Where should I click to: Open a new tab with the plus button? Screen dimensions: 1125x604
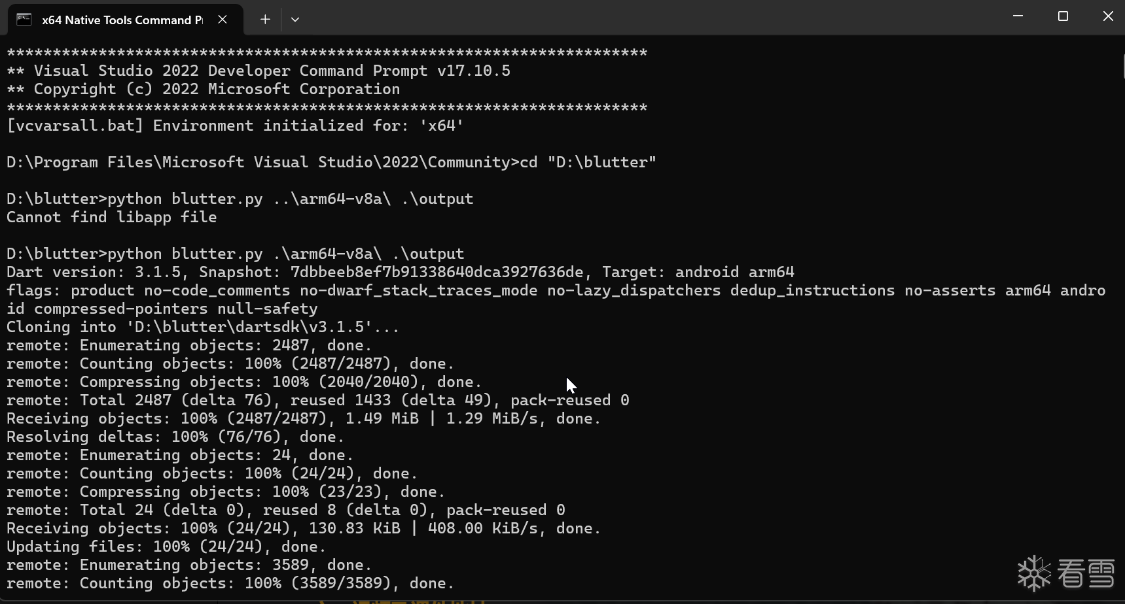tap(265, 20)
